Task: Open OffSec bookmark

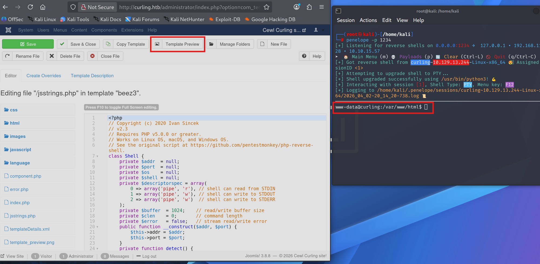Action: pos(12,19)
